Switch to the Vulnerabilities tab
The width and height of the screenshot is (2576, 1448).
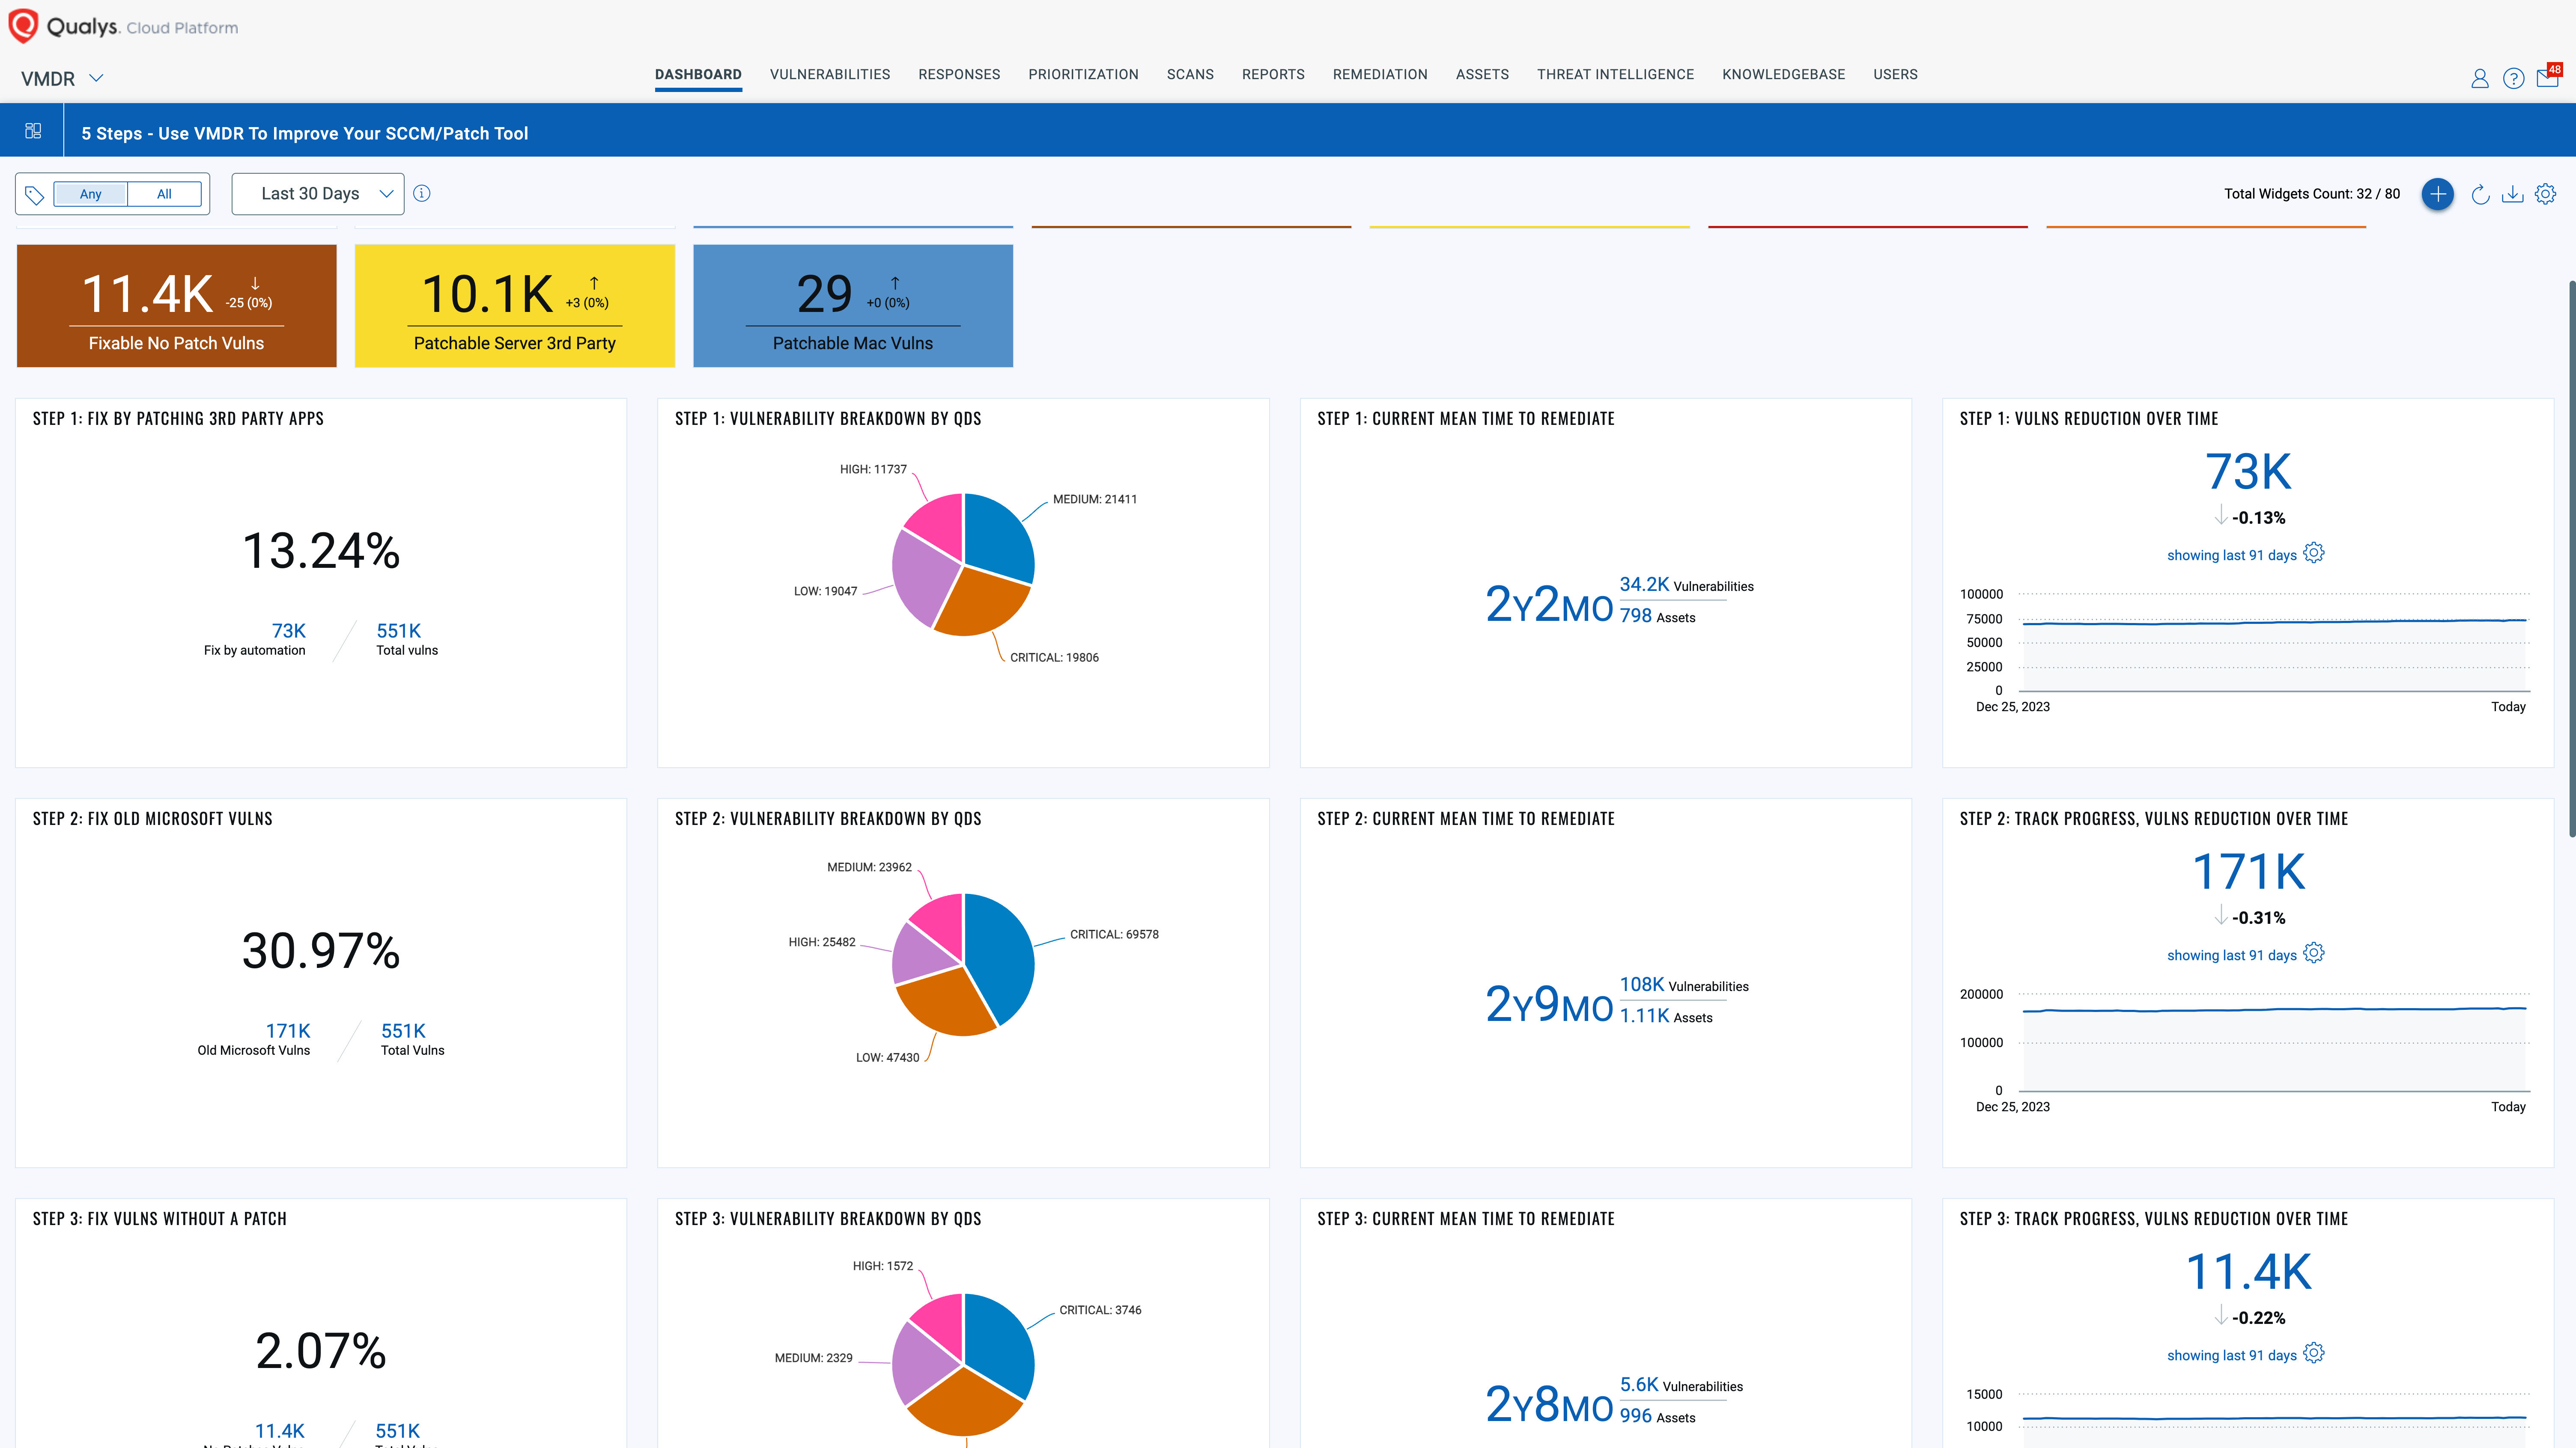click(x=829, y=74)
